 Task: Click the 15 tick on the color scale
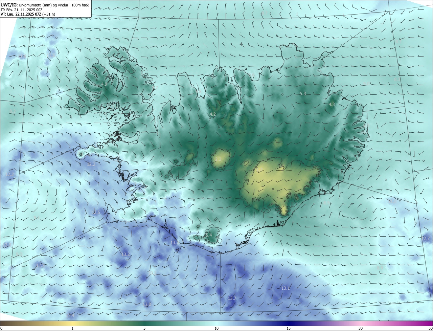coord(289,328)
